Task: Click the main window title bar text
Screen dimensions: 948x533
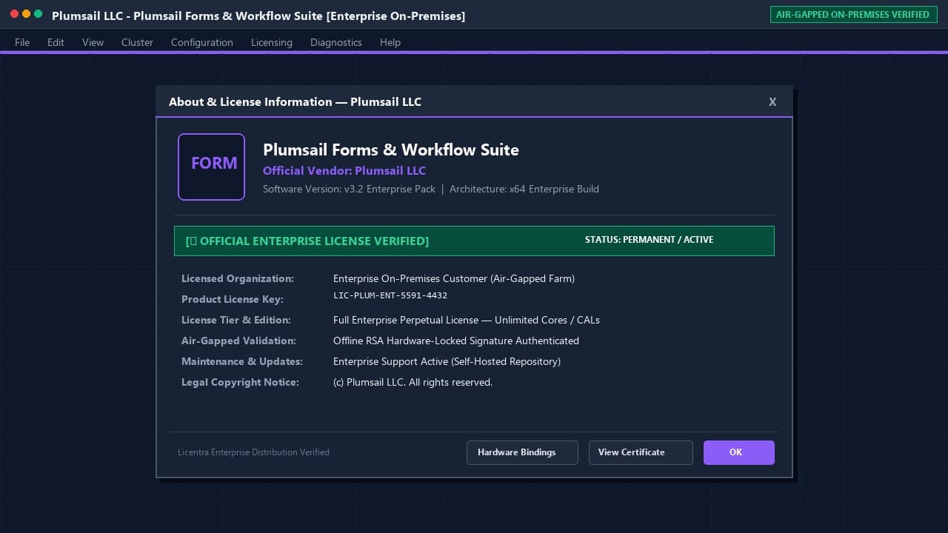Action: point(258,16)
